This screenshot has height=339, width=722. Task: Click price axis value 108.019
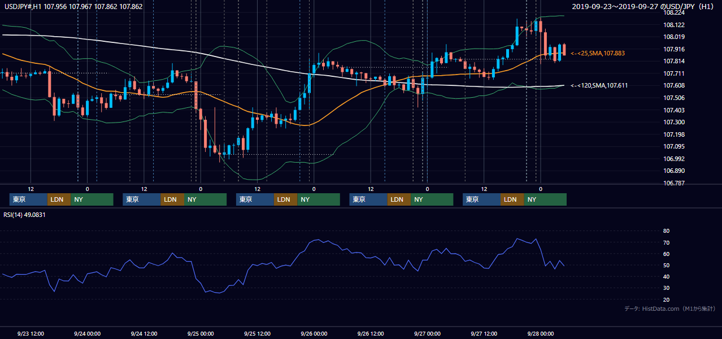(x=674, y=37)
